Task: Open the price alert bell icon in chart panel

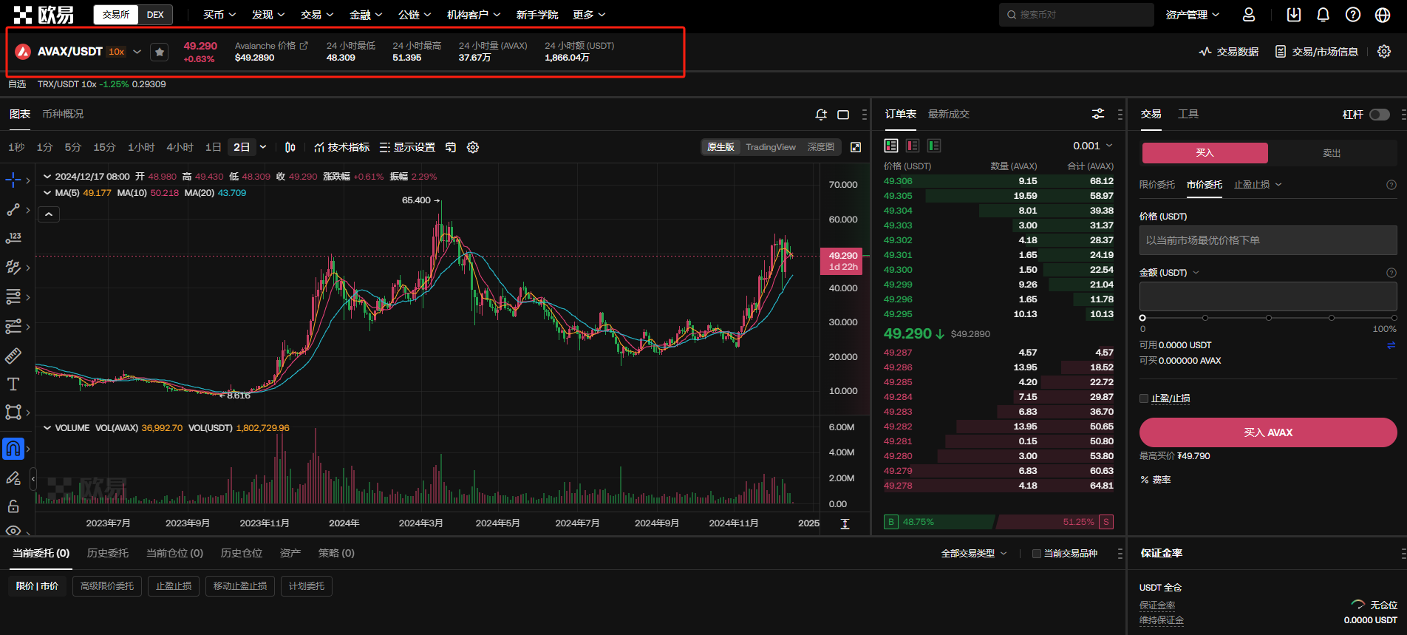Action: coord(821,114)
